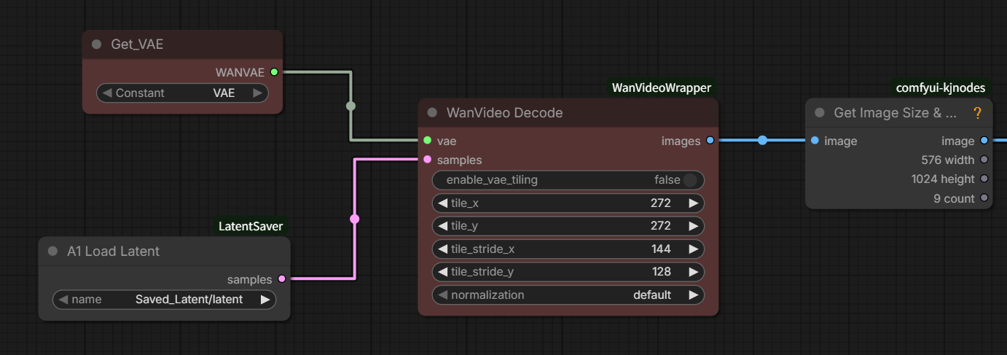The image size is (1007, 355).
Task: Click the vae input socket on WanVideo Decode
Action: (x=427, y=141)
